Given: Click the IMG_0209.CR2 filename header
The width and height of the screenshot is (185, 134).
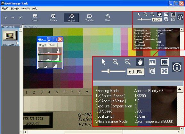Looking at the screenshot, I should tap(30, 27).
